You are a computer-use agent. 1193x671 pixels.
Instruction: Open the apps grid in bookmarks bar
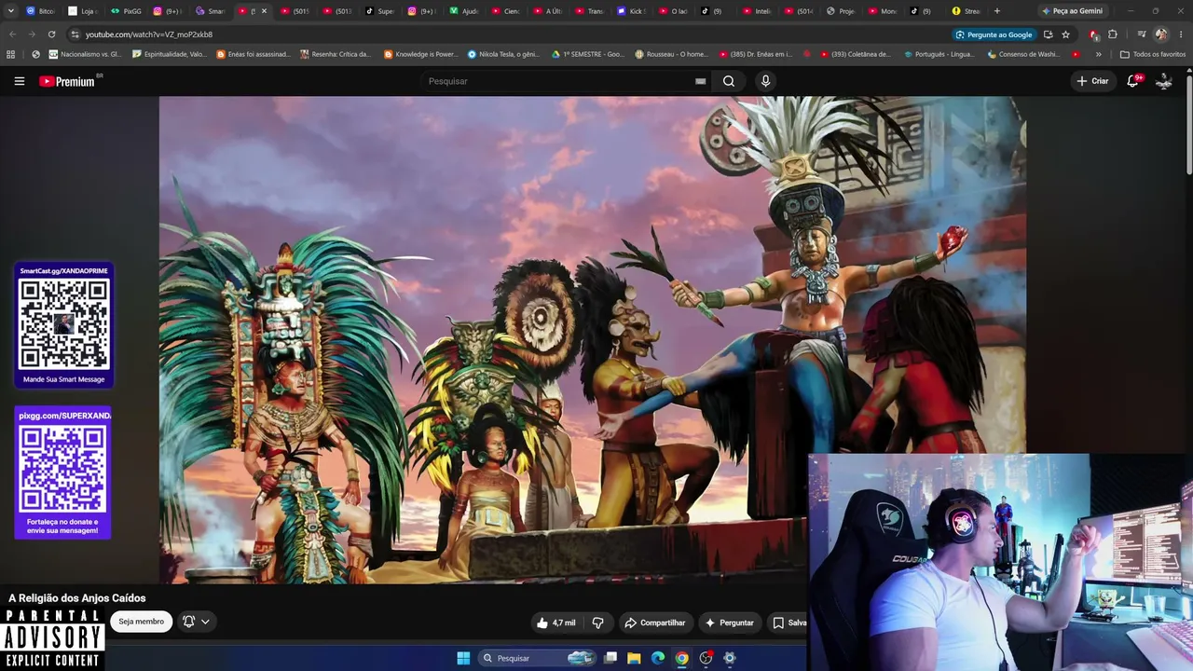coord(10,54)
